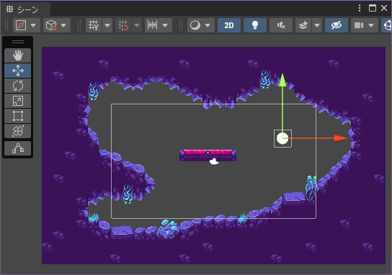Open the grid snapping dropdown arrow
This screenshot has height=275, width=392.
click(137, 25)
